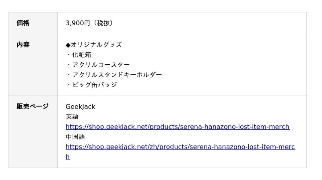Image resolution: width=322 pixels, height=180 pixels.
Task: Click the アクリルコースター list item
Action: pos(101,65)
